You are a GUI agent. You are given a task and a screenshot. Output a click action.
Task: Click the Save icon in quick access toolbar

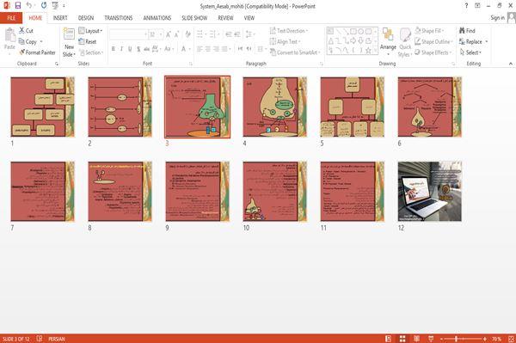(18, 5)
